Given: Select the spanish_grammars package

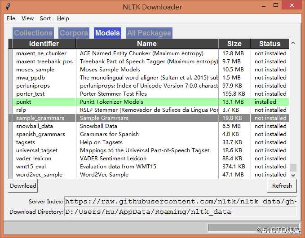Looking at the screenshot, I should coord(40,134).
